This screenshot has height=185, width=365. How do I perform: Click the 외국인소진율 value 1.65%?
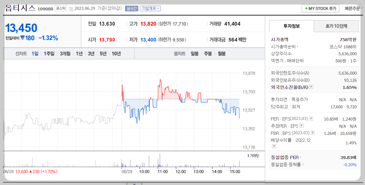(x=350, y=87)
